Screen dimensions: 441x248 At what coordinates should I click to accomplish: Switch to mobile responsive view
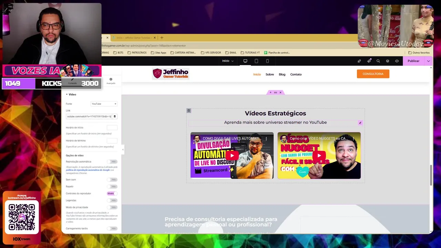(267, 61)
